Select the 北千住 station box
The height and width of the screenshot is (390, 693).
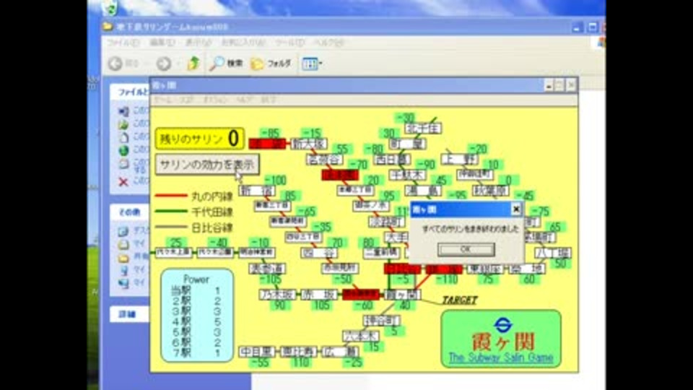[424, 129]
